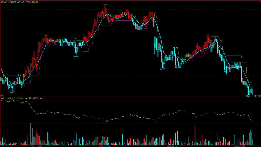
Task: Click the border between price chart and CCL panel
Action: (130, 97)
